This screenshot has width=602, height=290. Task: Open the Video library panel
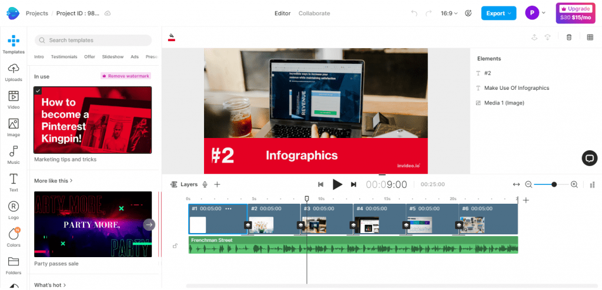14,100
